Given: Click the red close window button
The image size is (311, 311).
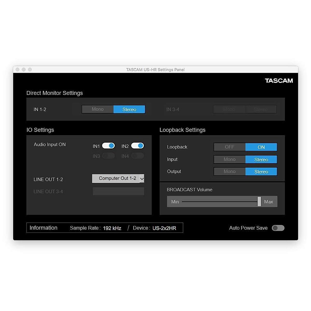Looking at the screenshot, I should pos(18,69).
